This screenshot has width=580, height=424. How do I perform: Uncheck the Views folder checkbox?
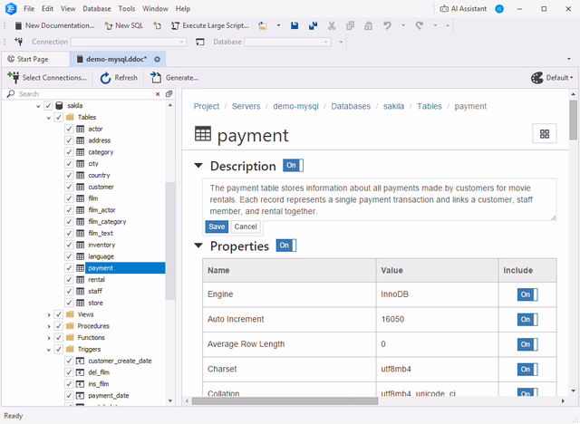[58, 314]
